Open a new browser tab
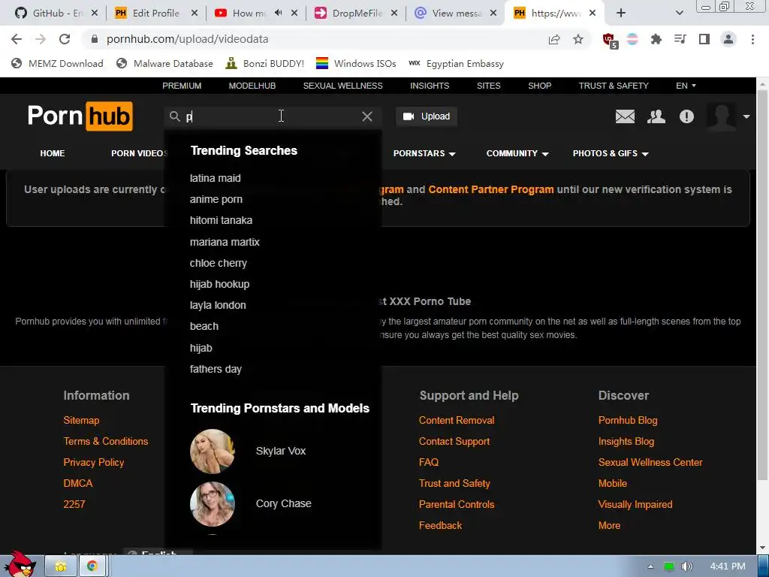 click(x=621, y=14)
